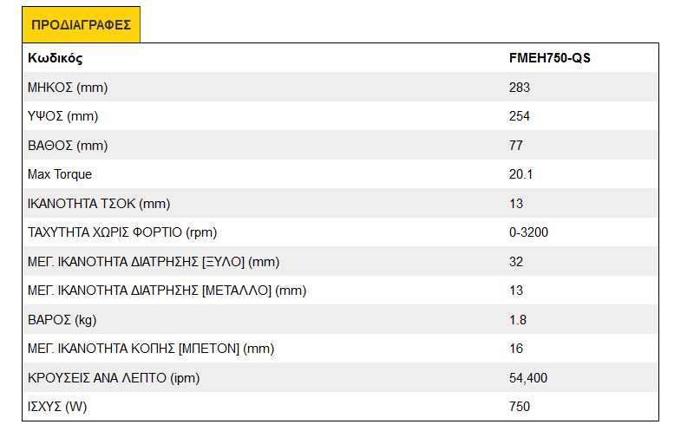
Task: Select the 1.8 weight value
Action: [x=517, y=319]
